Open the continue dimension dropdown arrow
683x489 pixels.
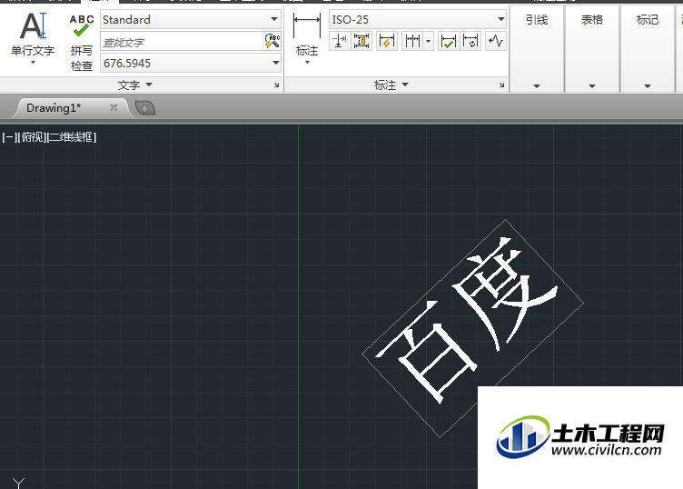coord(428,42)
